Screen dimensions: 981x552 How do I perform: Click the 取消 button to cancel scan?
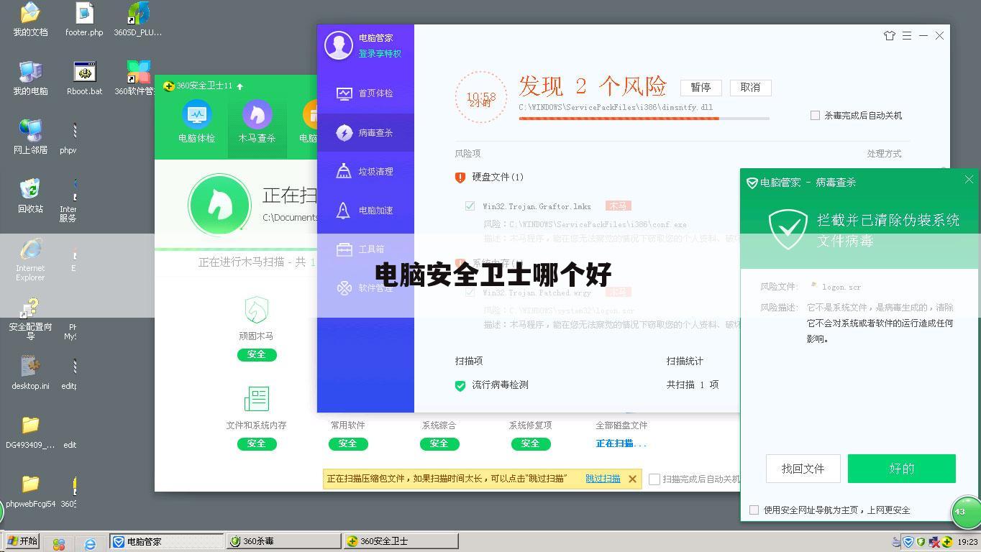pos(750,88)
